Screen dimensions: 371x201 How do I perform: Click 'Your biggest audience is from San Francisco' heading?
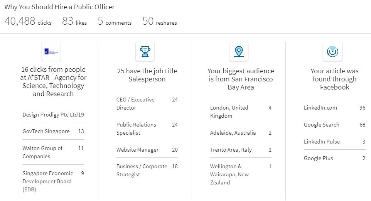coord(241,79)
